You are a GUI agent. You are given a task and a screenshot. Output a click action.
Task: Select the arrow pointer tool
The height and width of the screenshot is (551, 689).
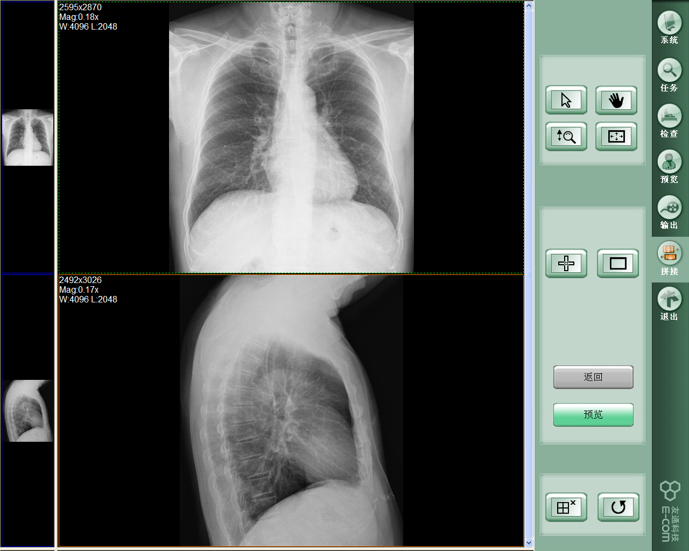[x=566, y=100]
